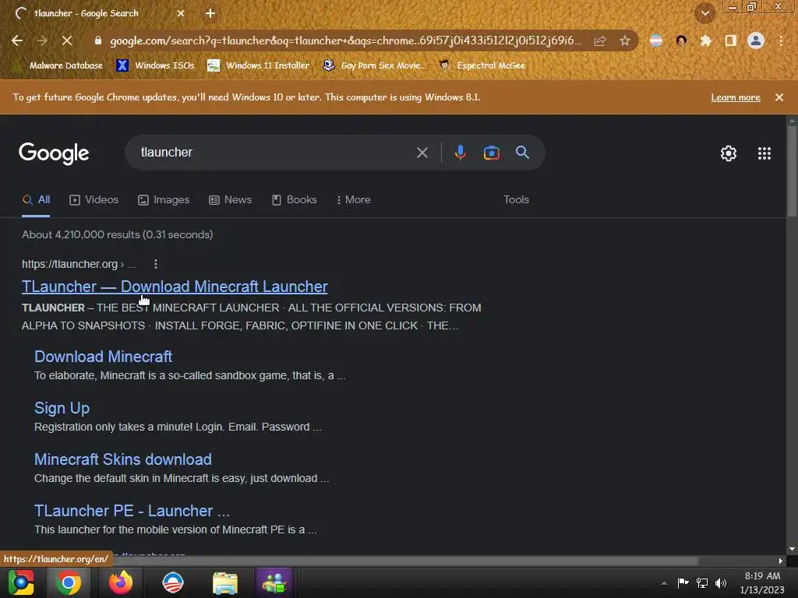Open Download Minecraft sitelink

[104, 357]
